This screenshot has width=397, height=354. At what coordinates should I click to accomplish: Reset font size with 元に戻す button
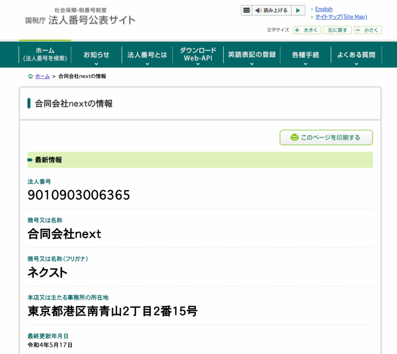[337, 30]
